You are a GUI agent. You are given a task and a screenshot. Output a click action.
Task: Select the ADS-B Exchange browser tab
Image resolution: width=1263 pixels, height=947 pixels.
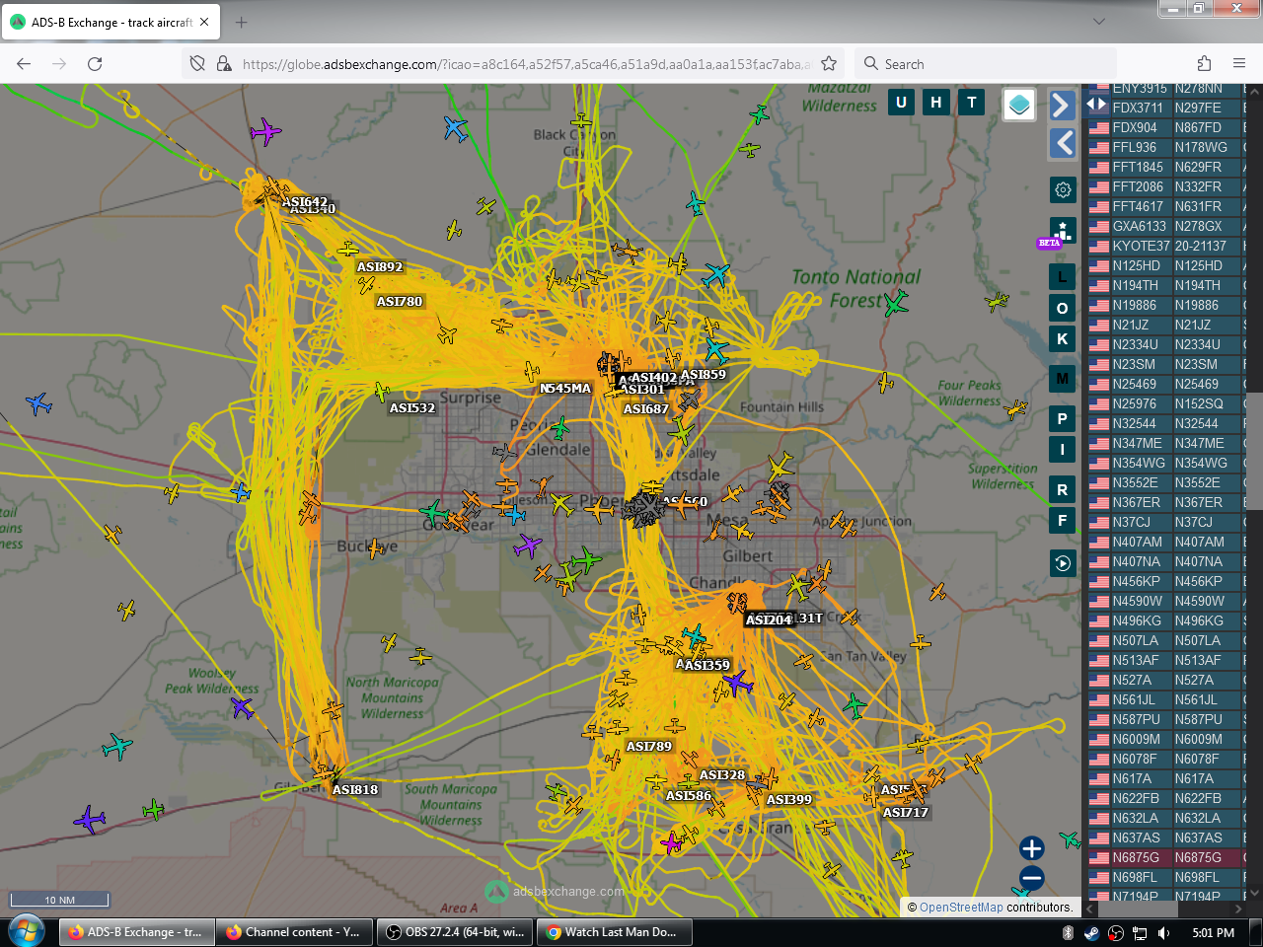pyautogui.click(x=110, y=22)
